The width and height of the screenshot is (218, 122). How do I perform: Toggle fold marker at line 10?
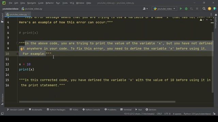click(x=17, y=54)
